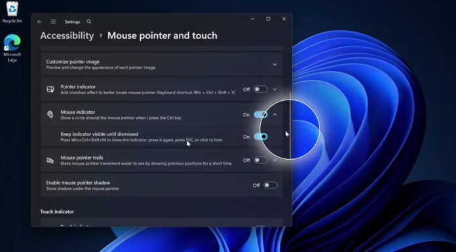This screenshot has height=252, width=456.
Task: Click "Show a circle around the mouse pointer" text
Action: point(121,118)
